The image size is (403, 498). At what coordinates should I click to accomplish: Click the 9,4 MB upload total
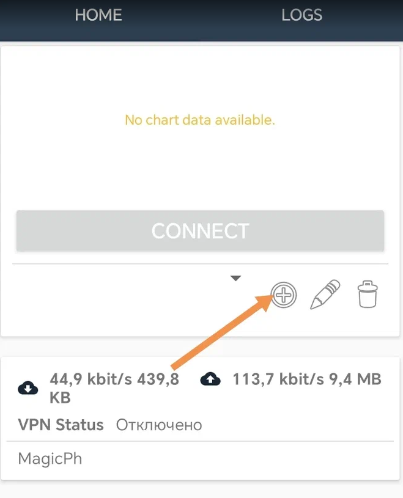coord(355,379)
